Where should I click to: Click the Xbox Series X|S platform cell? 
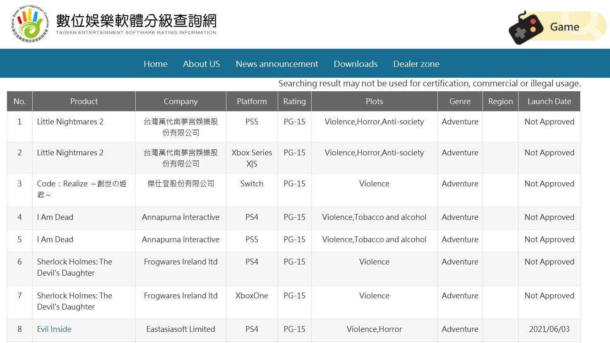click(x=252, y=158)
